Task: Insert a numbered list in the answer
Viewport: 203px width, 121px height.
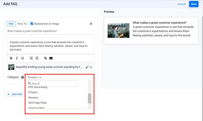Action: (31, 58)
